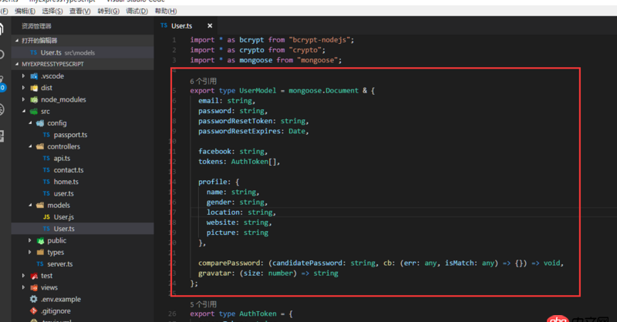Screen dimensions: 617x322
Task: Open the 查看(V) menu
Action: (x=80, y=11)
